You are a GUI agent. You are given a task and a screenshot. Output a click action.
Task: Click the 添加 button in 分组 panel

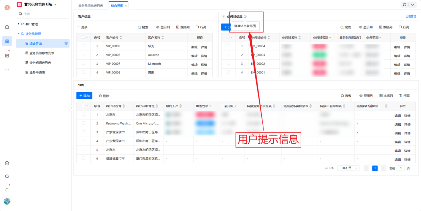[x=84, y=95]
